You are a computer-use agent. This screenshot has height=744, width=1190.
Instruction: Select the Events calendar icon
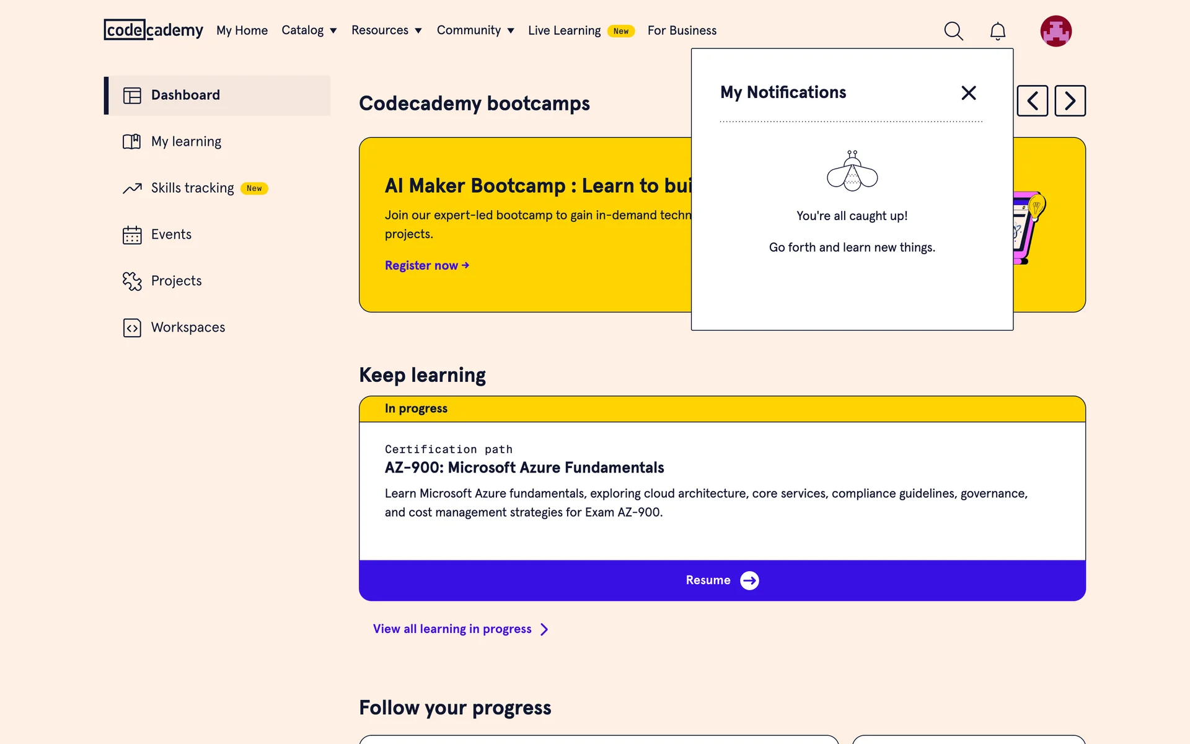(132, 235)
